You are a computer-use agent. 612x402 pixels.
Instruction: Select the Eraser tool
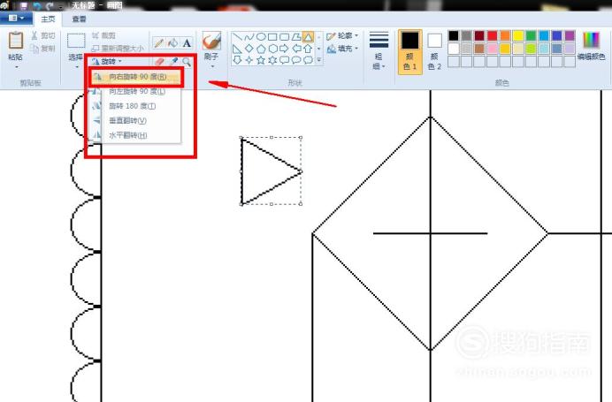click(x=159, y=62)
